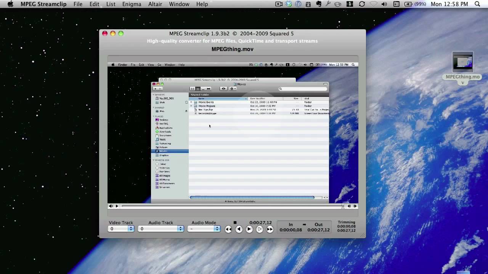488x274 pixels.
Task: Click the greyed forward-play triangle button
Action: tap(260, 229)
